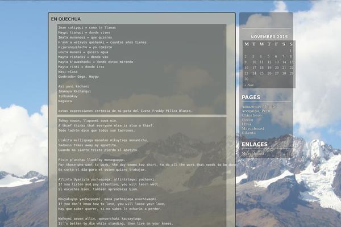The image size is (341, 227).
Task: Select day 26 in the November calendar
Action: tap(269, 73)
